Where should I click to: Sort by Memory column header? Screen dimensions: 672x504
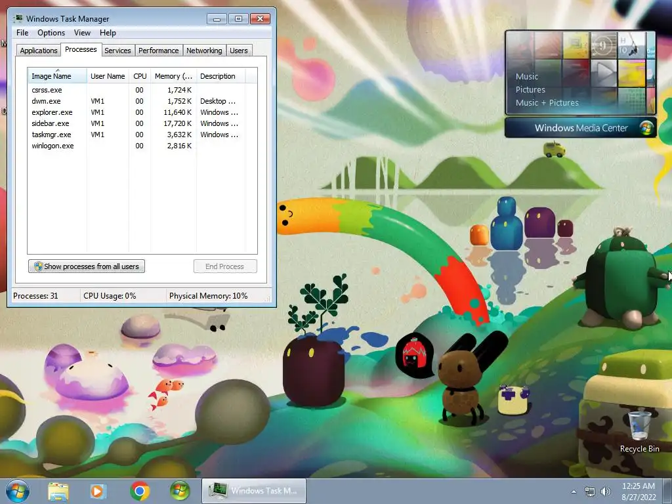pos(173,76)
